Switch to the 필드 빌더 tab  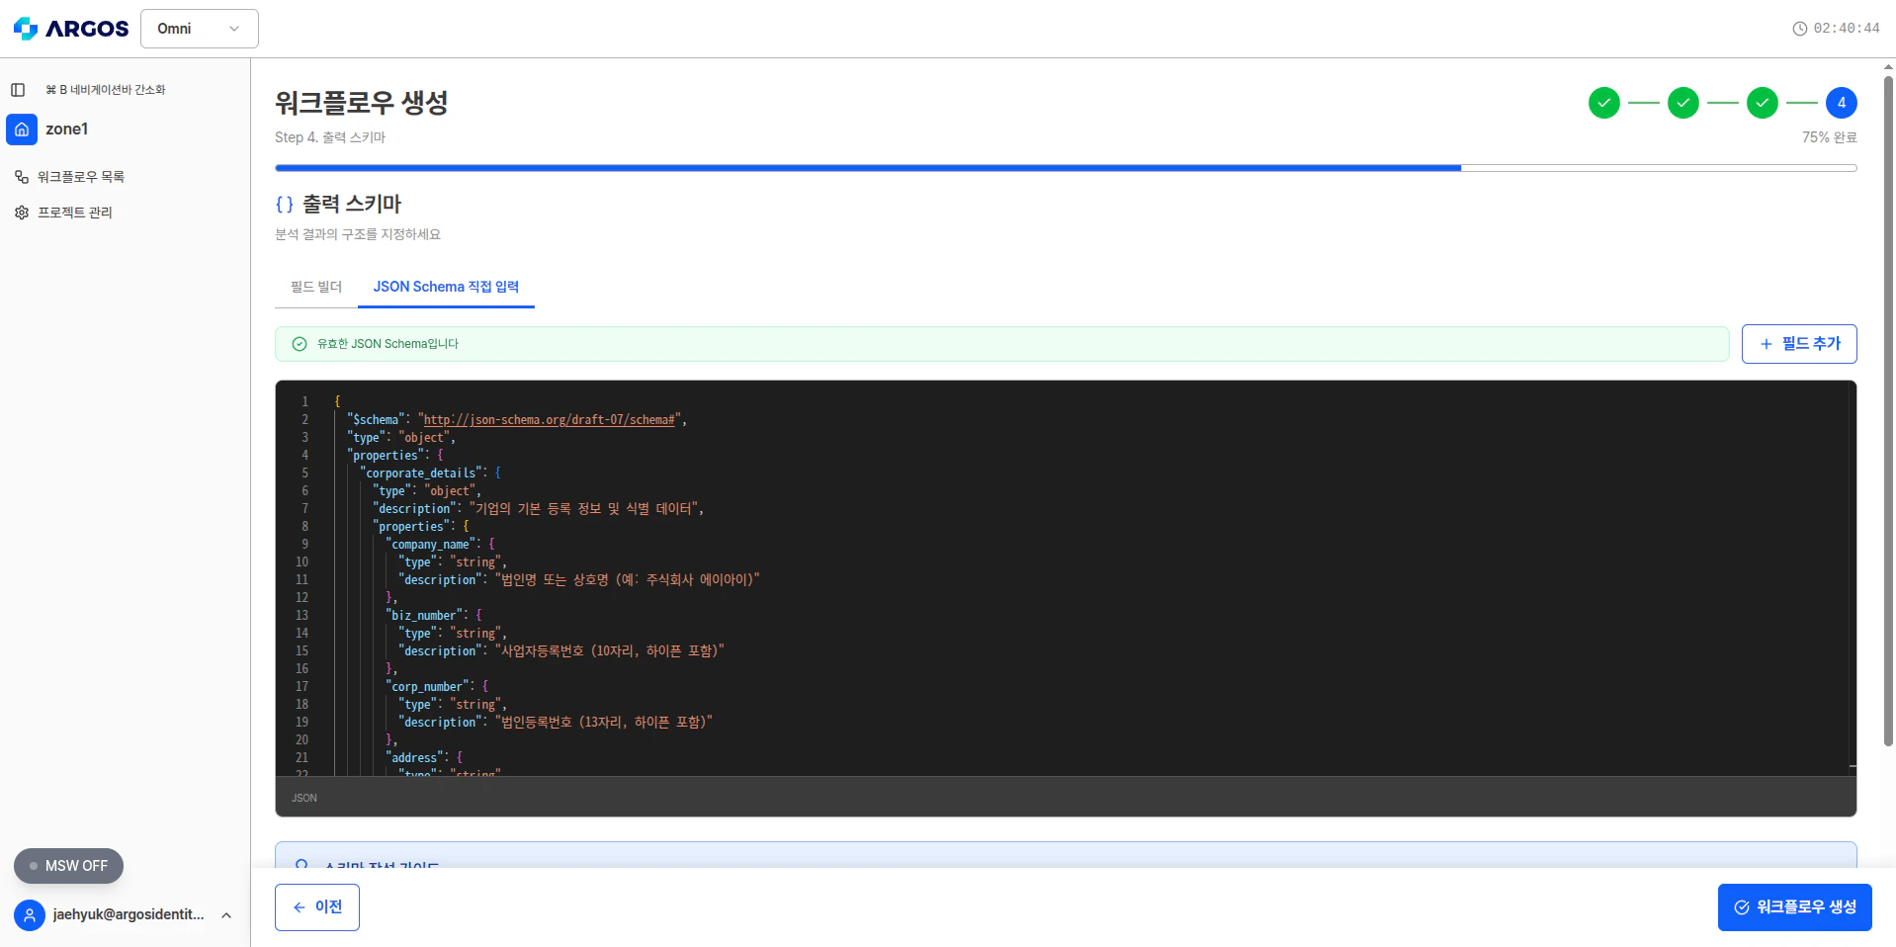click(x=316, y=287)
